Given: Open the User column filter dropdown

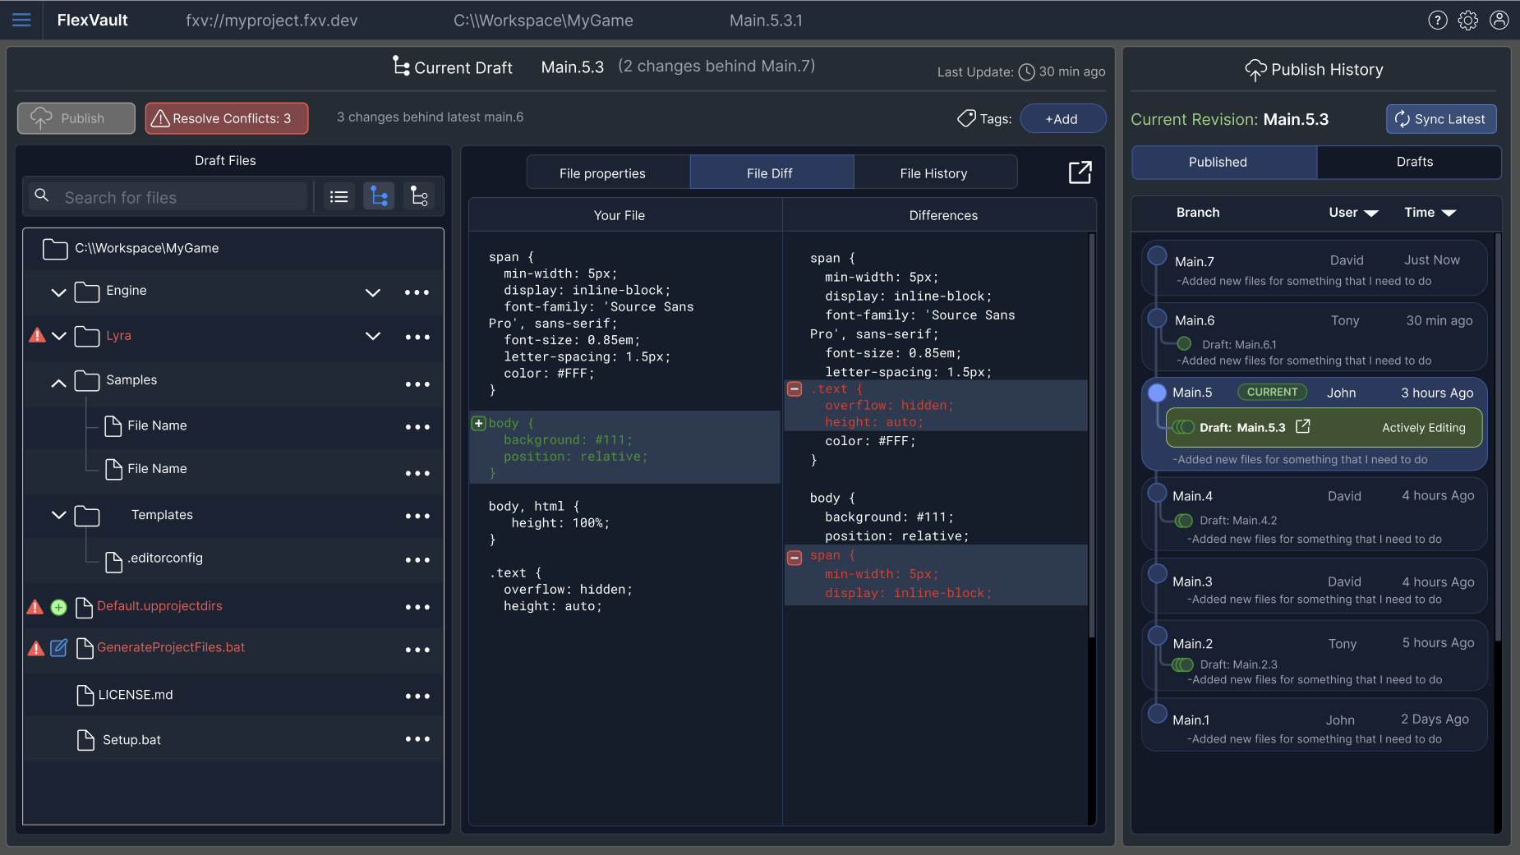Looking at the screenshot, I should 1370,214.
